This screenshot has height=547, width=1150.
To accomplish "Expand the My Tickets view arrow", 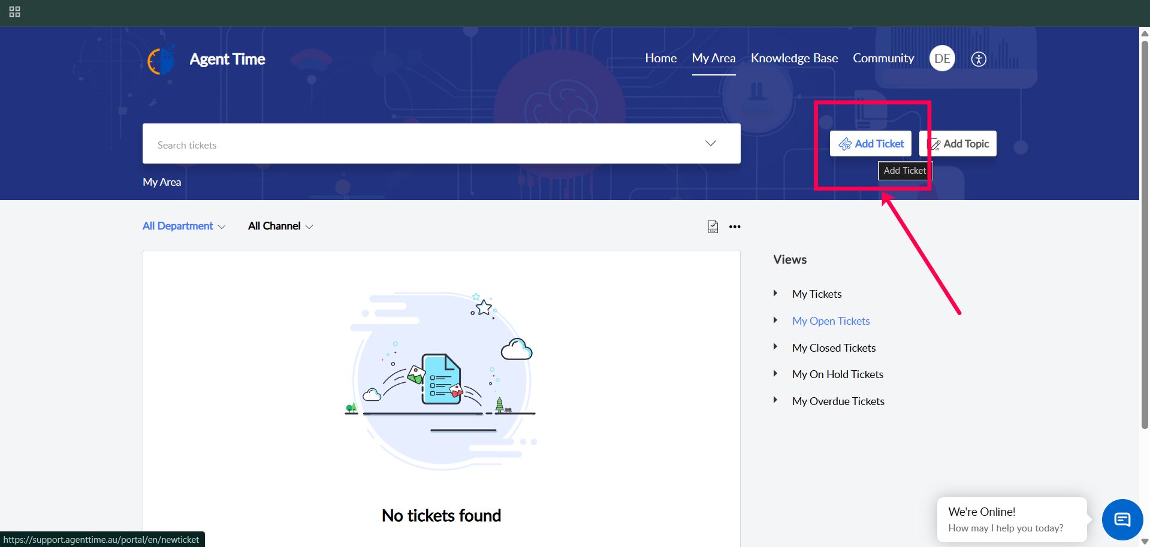I will click(775, 294).
